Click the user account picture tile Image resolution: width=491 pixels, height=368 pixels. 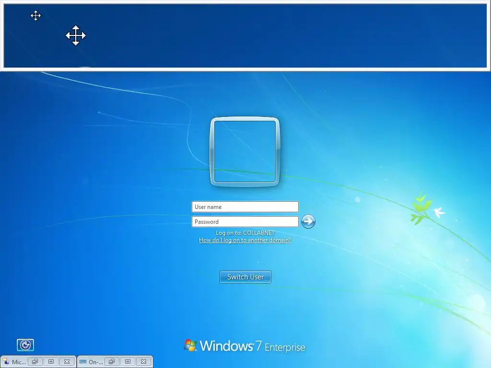click(245, 151)
